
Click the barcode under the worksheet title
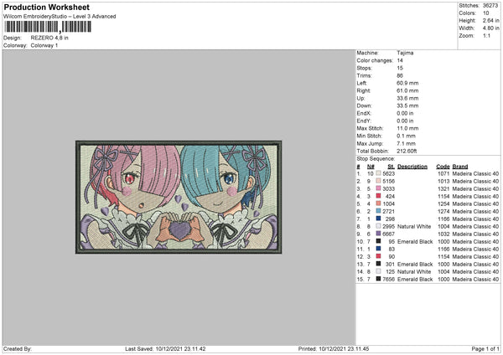(x=48, y=27)
